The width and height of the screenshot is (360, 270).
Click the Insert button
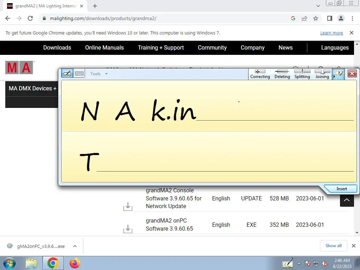pos(341,189)
